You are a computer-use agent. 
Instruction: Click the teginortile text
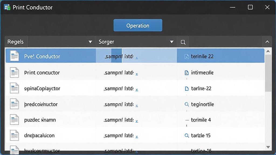(x=202, y=104)
